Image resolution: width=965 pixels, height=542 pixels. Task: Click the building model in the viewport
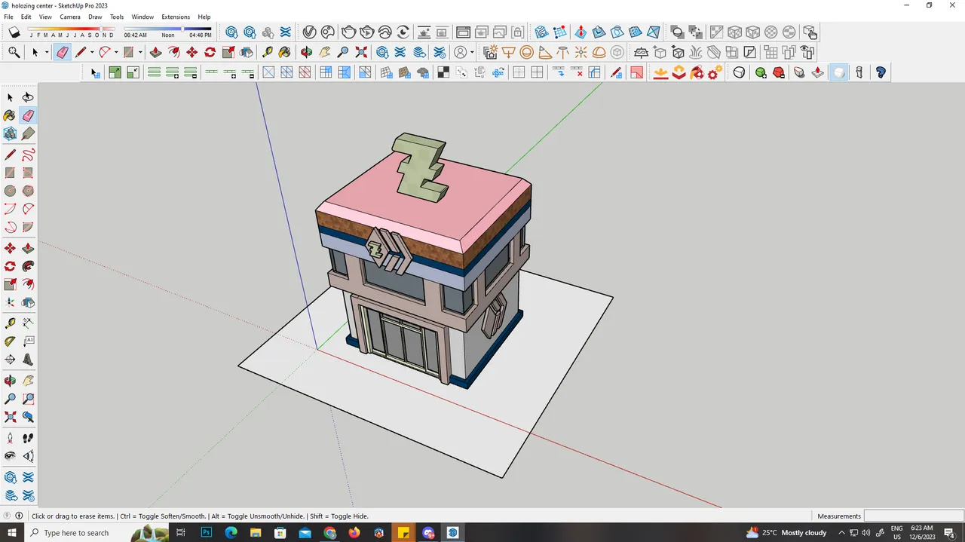coord(424,260)
